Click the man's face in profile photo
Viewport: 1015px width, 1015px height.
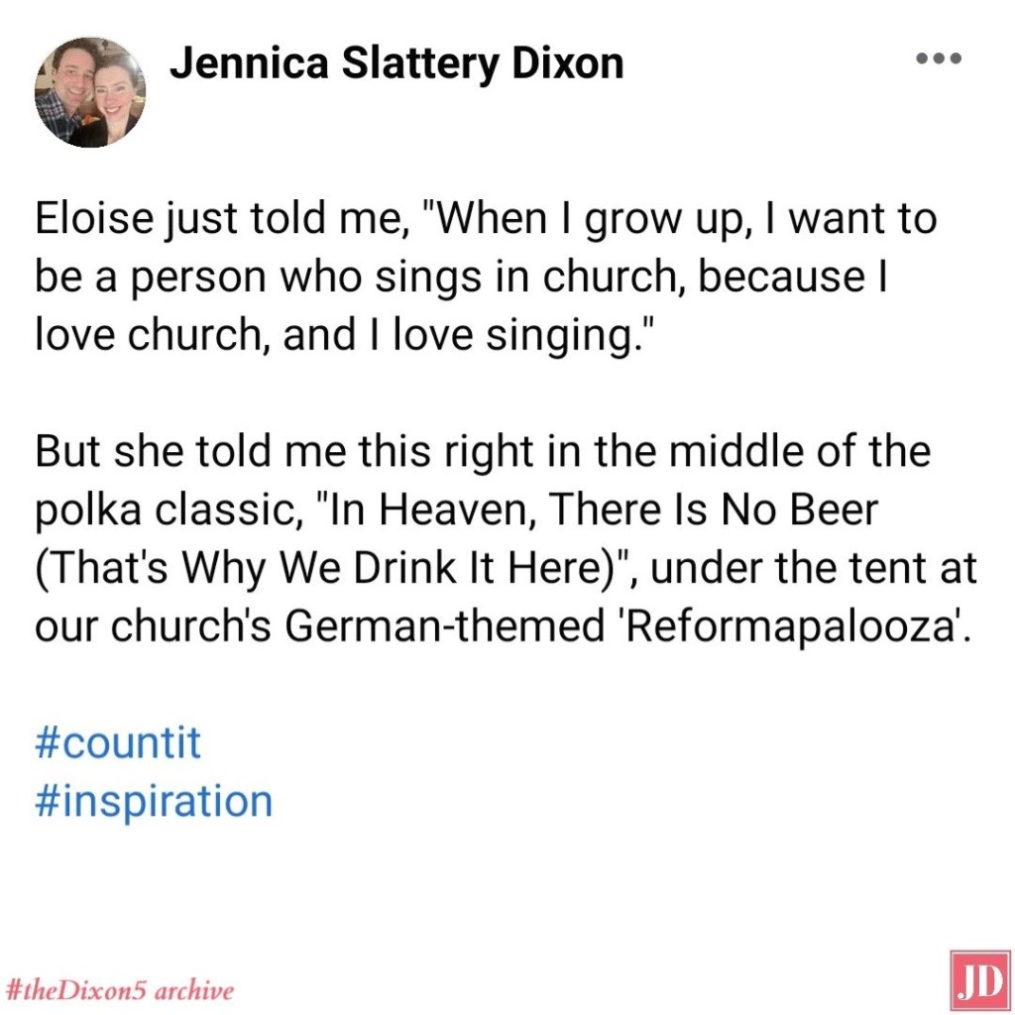click(69, 79)
